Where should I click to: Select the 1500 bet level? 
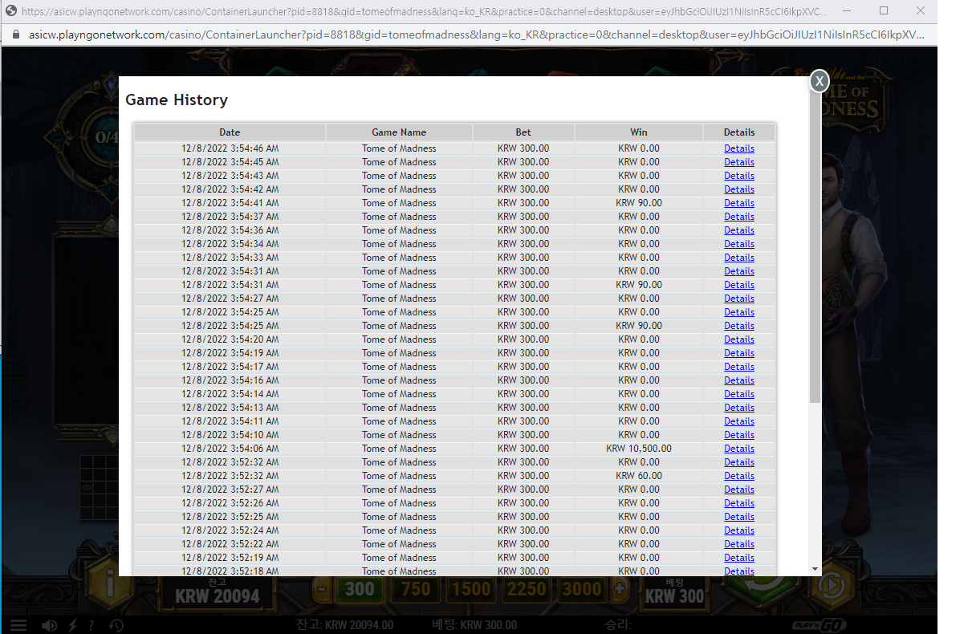[470, 589]
